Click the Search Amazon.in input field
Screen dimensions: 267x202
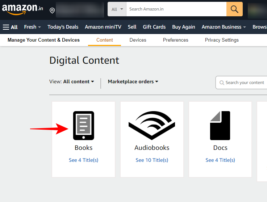[x=176, y=9]
